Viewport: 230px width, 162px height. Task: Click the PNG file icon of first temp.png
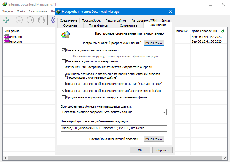[6, 37]
